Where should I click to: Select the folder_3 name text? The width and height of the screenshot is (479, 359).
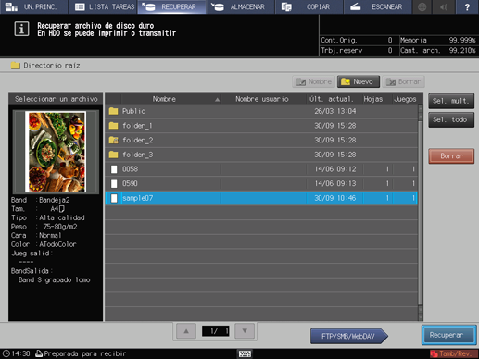point(137,155)
